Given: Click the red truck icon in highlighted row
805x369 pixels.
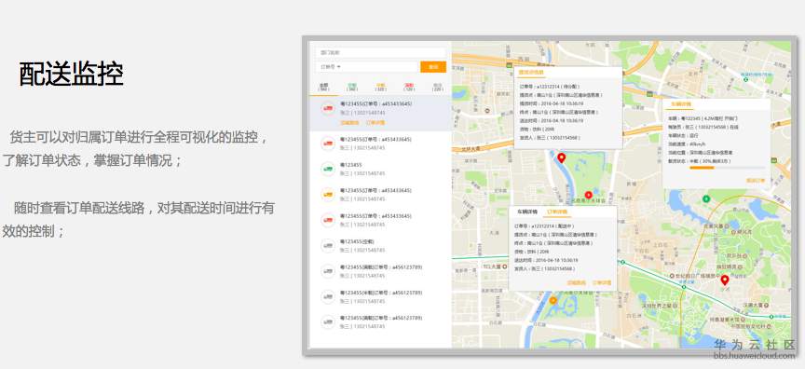Looking at the screenshot, I should coord(328,108).
